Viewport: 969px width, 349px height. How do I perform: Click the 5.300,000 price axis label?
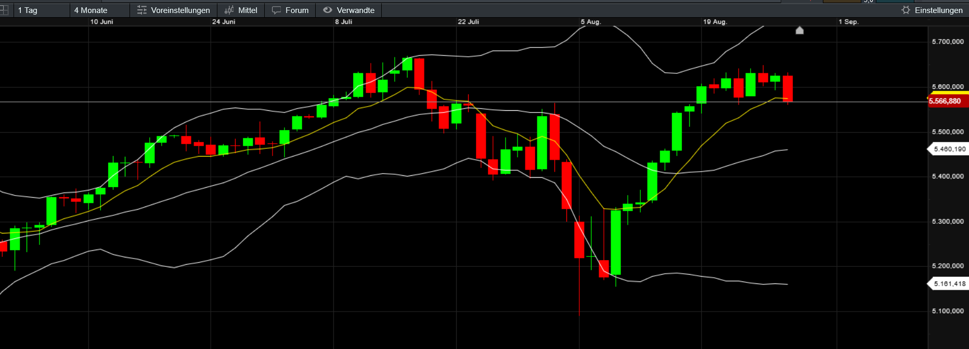(x=948, y=222)
